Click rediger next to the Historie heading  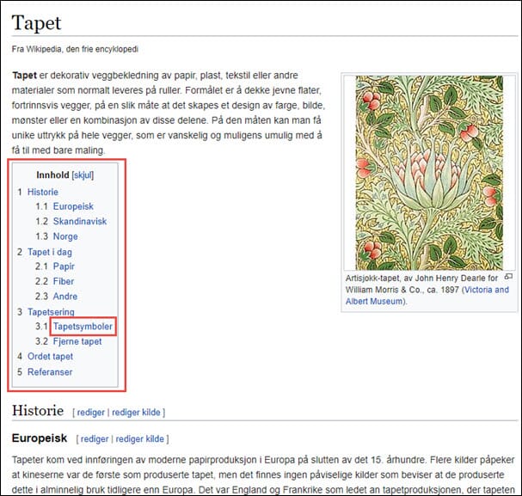[91, 413]
